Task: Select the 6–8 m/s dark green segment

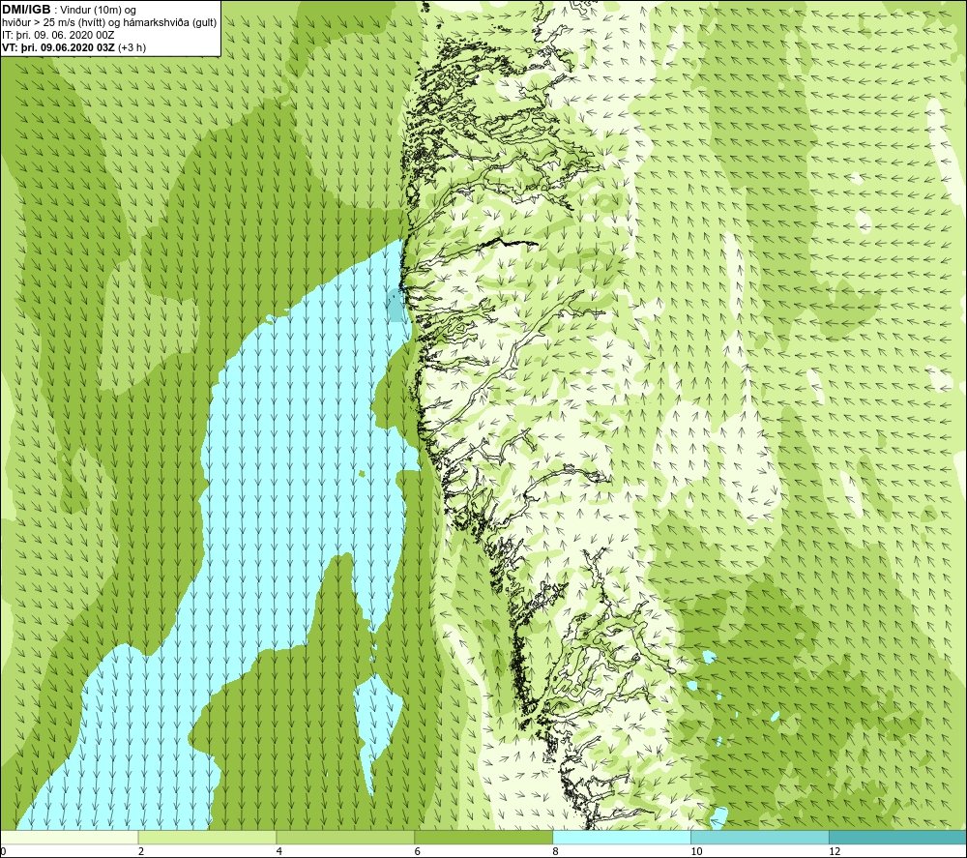Action: pyautogui.click(x=483, y=838)
